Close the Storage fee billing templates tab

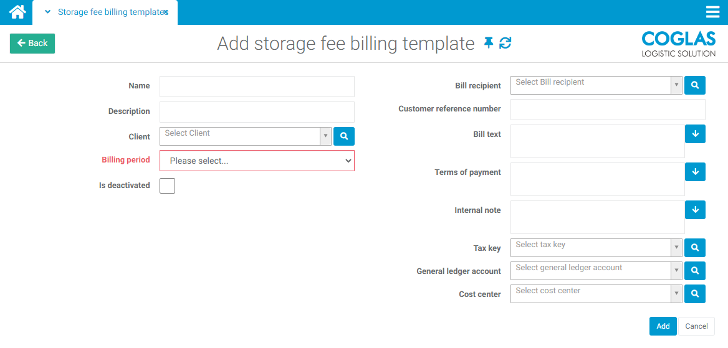click(166, 12)
